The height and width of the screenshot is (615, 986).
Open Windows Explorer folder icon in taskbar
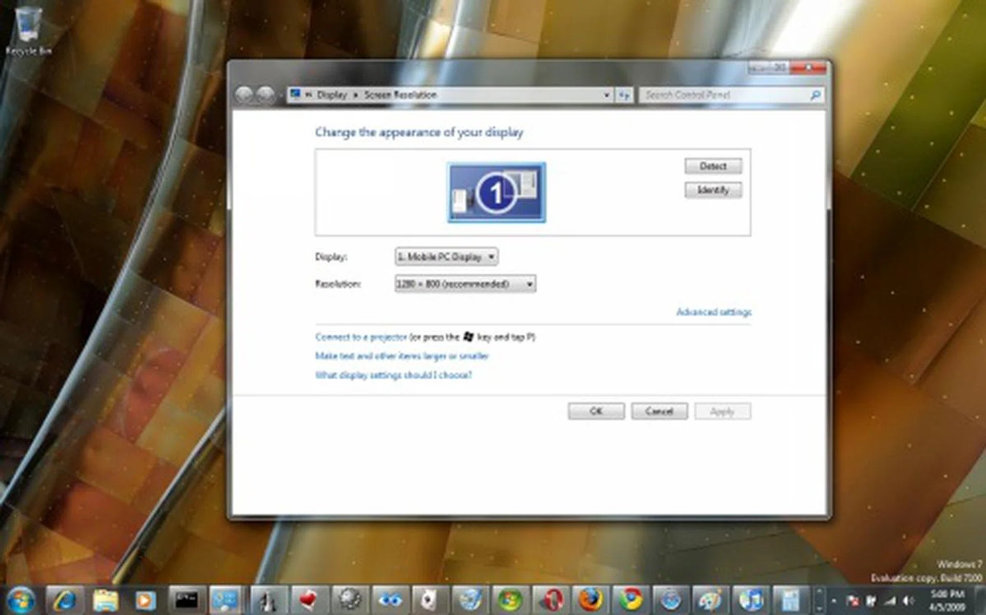(x=105, y=600)
